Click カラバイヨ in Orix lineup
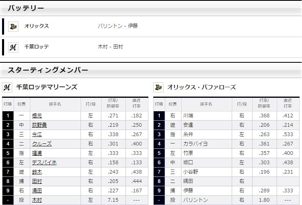 pos(195,144)
